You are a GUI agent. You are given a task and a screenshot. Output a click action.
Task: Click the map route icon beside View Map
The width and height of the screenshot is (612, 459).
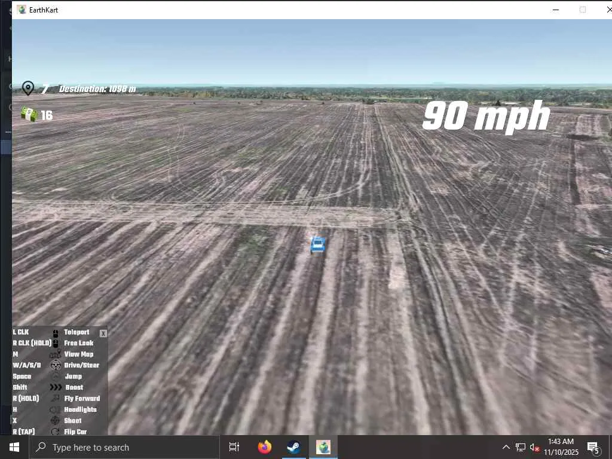(x=56, y=354)
